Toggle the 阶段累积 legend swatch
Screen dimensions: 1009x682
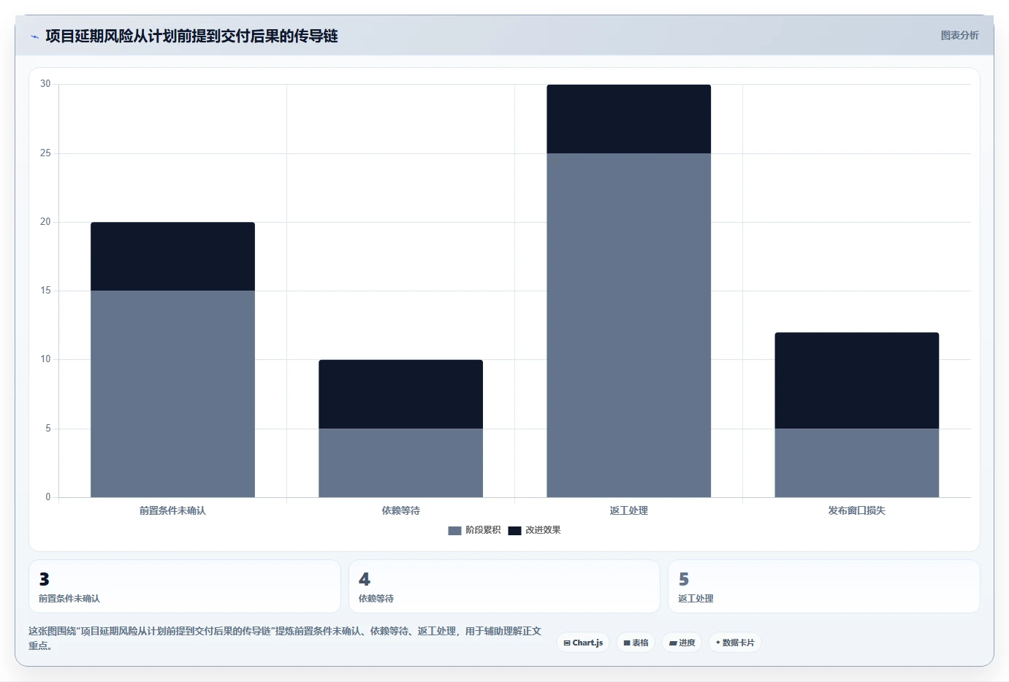click(454, 531)
